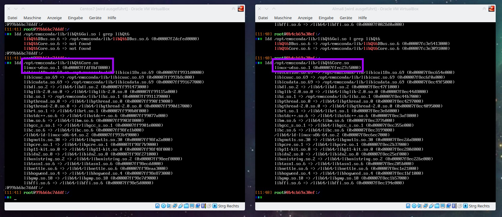Image resolution: width=502 pixels, height=217 pixels.
Task: Open display indicator in Centos7 status bar
Action: tap(192, 206)
